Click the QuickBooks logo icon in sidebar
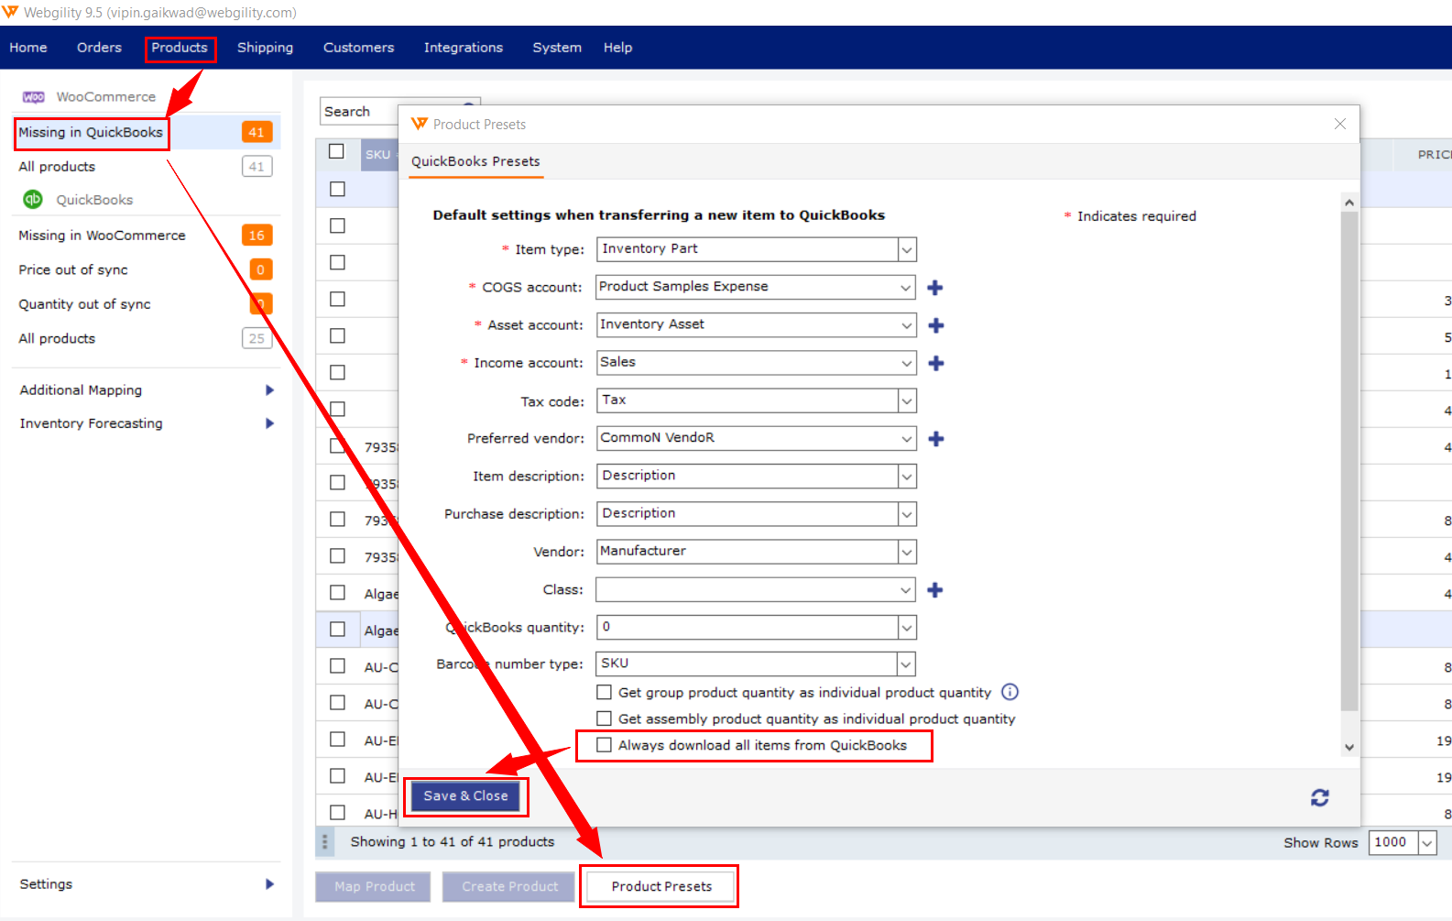This screenshot has height=921, width=1452. click(x=33, y=199)
